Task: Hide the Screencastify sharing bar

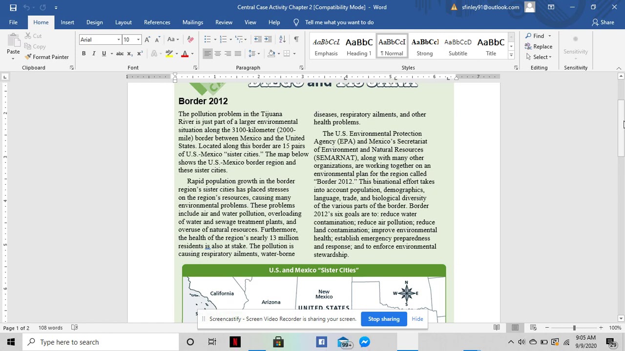Action: point(417,319)
